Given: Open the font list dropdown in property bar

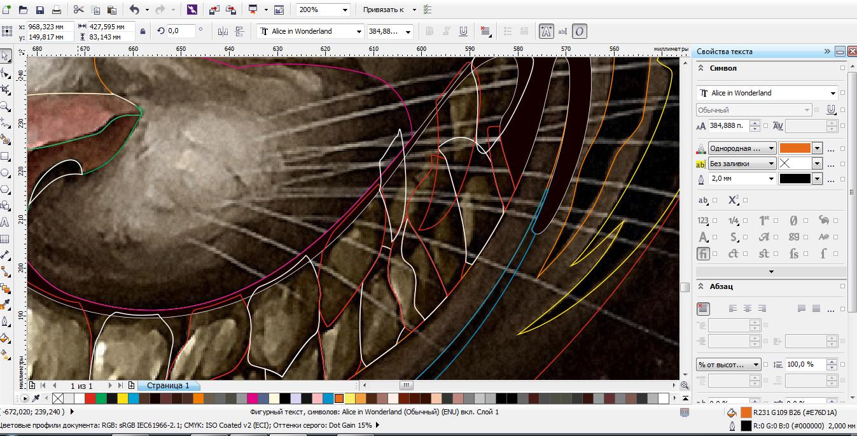Looking at the screenshot, I should (359, 31).
